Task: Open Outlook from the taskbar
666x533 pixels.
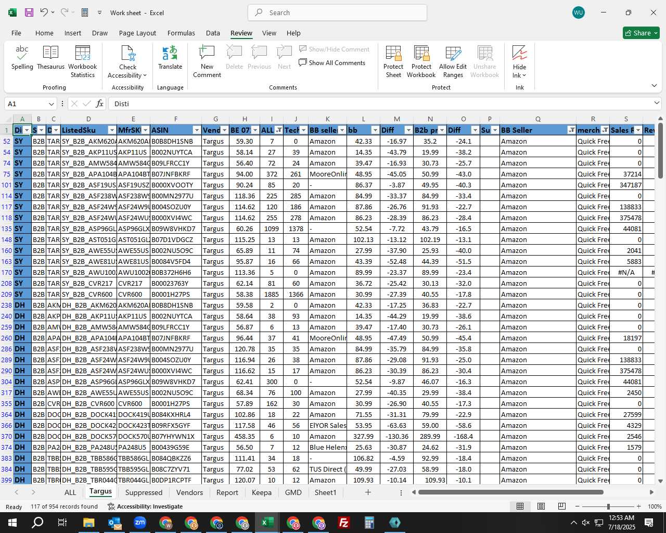Action: click(x=114, y=523)
